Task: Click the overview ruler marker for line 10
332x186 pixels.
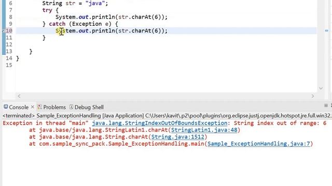Action: [326, 31]
